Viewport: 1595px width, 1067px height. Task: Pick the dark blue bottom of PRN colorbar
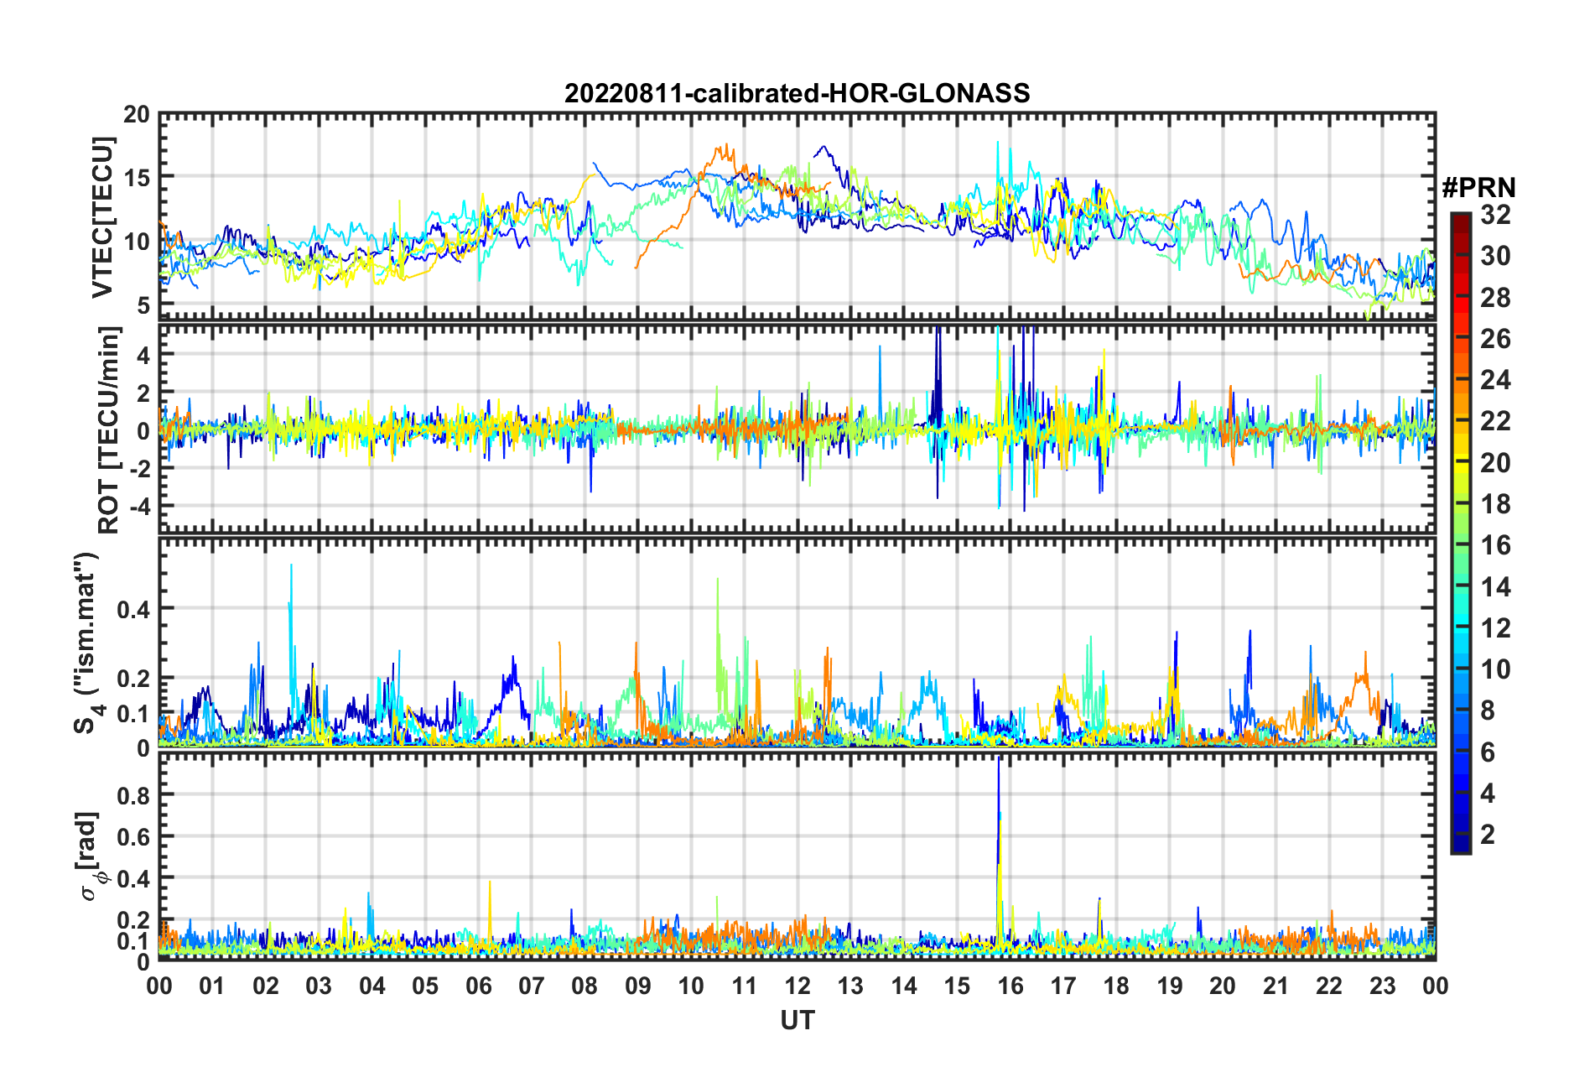pos(1460,847)
